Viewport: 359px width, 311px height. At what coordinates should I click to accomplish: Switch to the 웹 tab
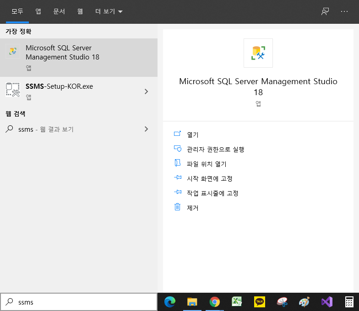click(80, 11)
